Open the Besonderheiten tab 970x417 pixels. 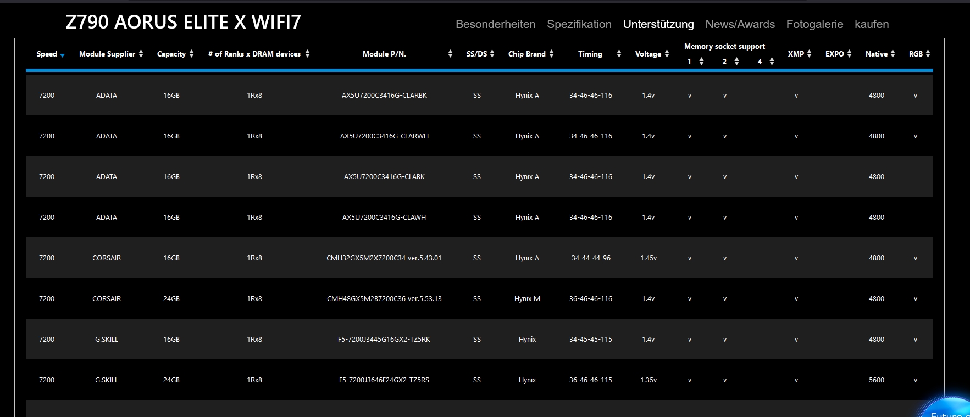[495, 24]
